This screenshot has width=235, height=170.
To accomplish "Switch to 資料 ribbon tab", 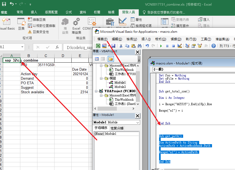I will 83,12.
